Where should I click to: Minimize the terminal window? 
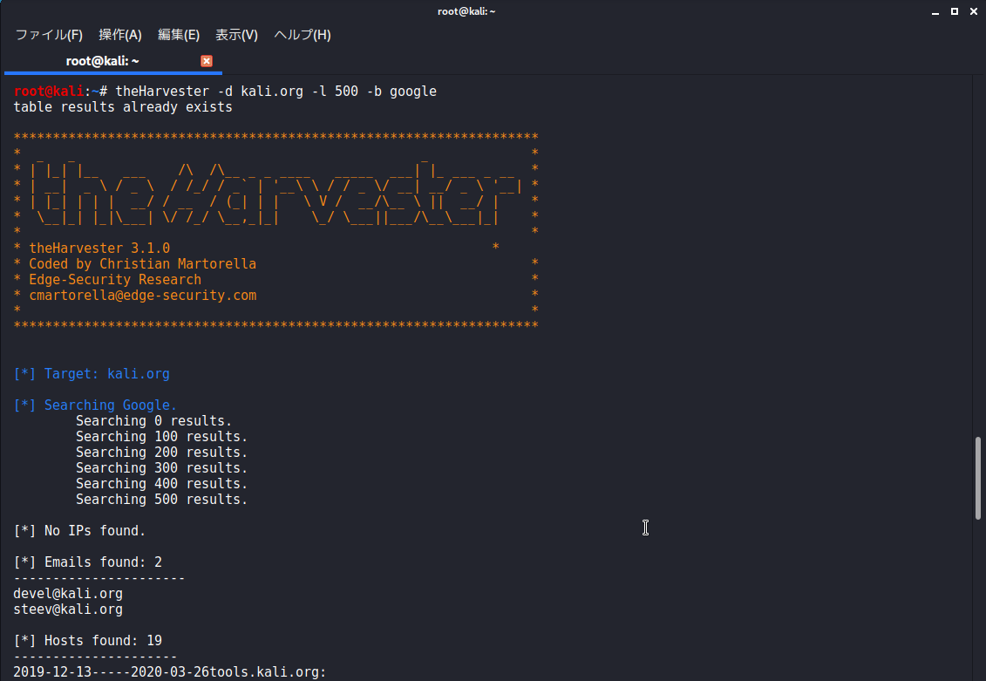pos(935,12)
